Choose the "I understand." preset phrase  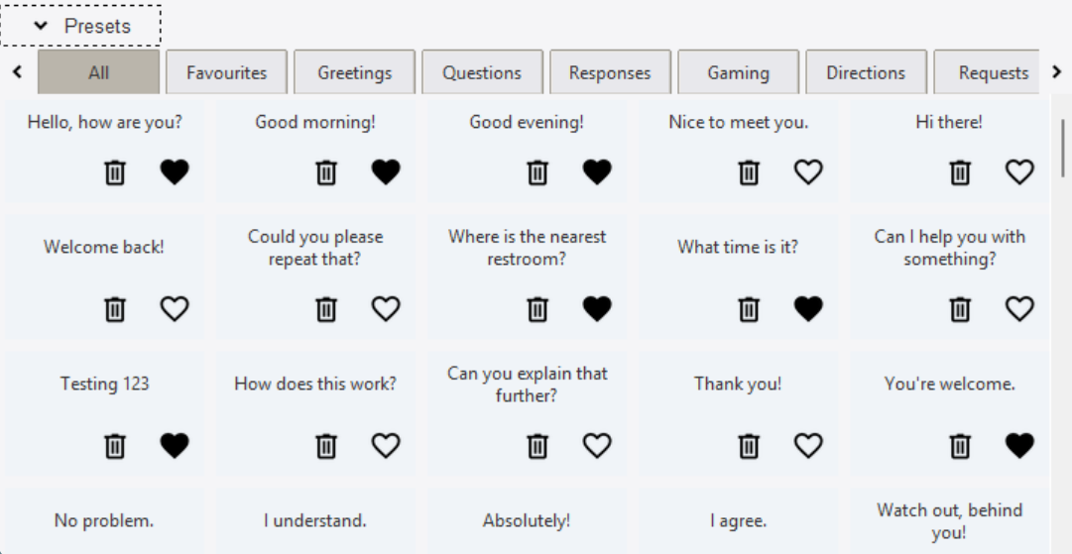315,520
